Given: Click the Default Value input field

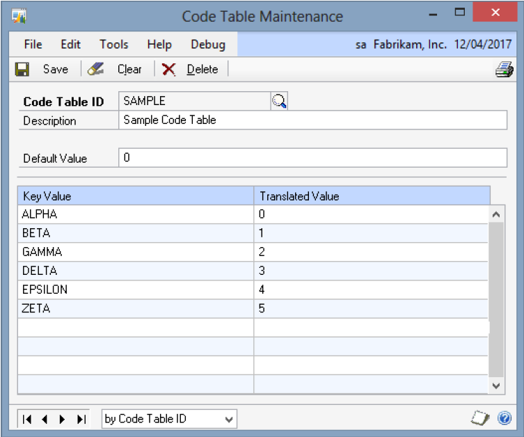Looking at the screenshot, I should pyautogui.click(x=312, y=158).
